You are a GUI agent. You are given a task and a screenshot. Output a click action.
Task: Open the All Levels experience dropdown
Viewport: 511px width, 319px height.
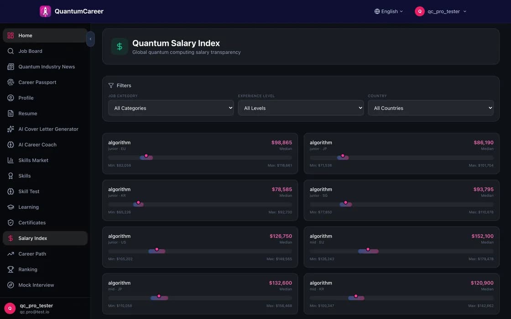[301, 108]
